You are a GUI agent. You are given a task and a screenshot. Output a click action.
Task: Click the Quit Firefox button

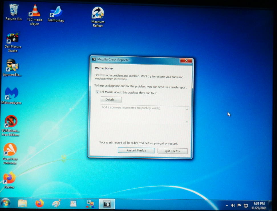(x=172, y=151)
